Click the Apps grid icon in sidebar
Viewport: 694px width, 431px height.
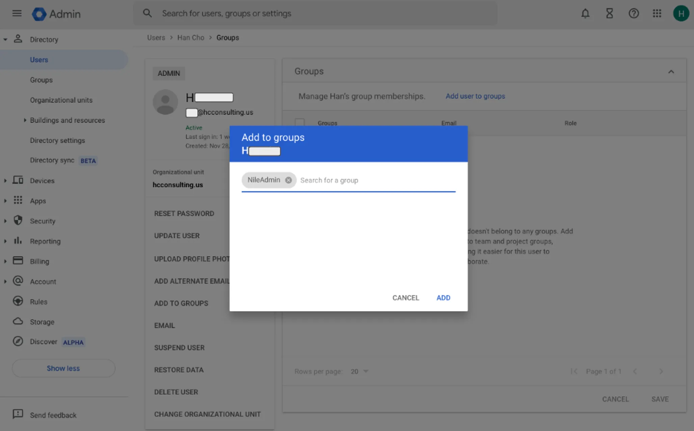pyautogui.click(x=18, y=200)
